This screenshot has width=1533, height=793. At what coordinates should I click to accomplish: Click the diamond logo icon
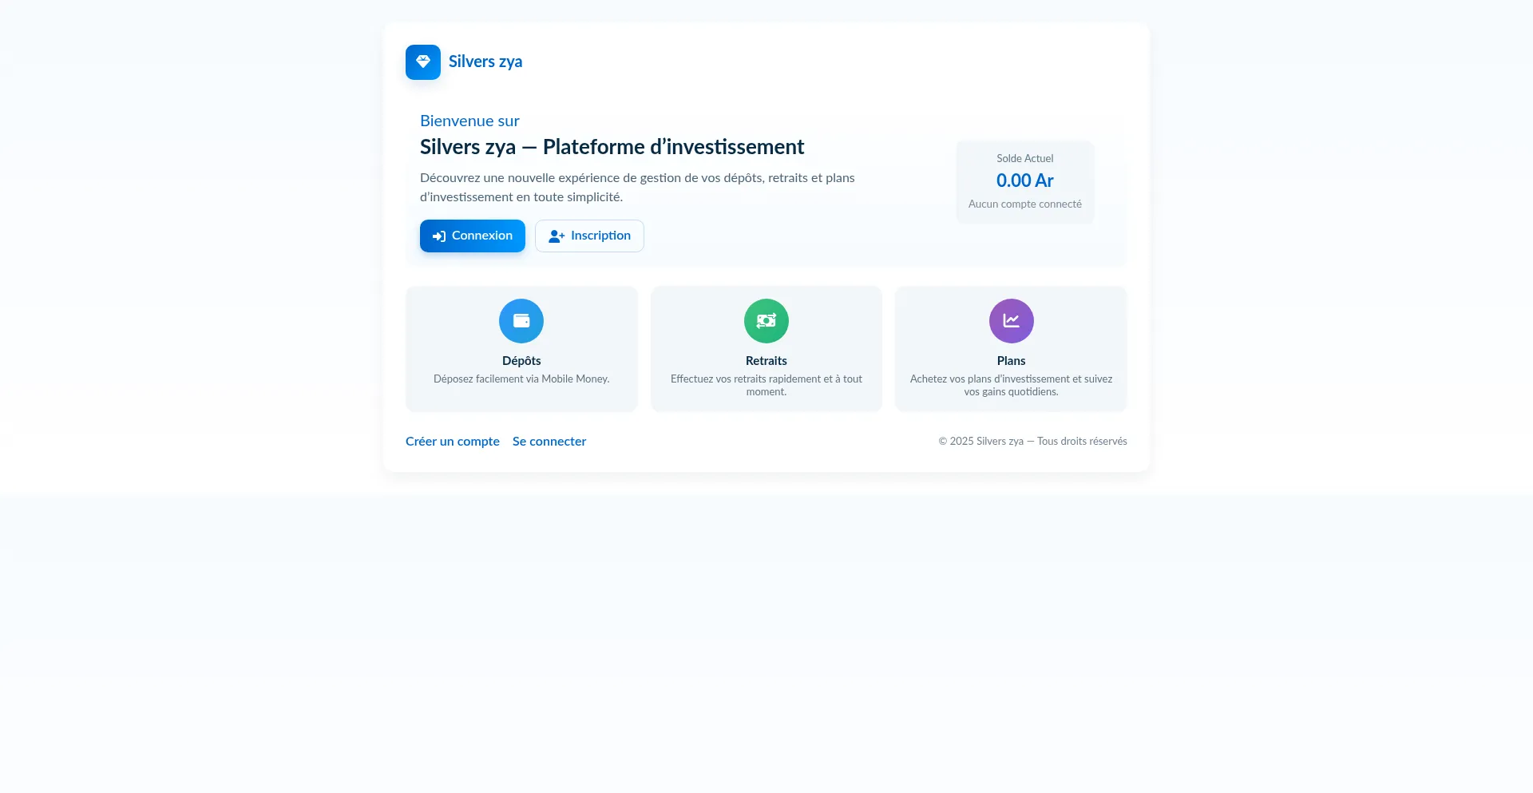pos(422,62)
